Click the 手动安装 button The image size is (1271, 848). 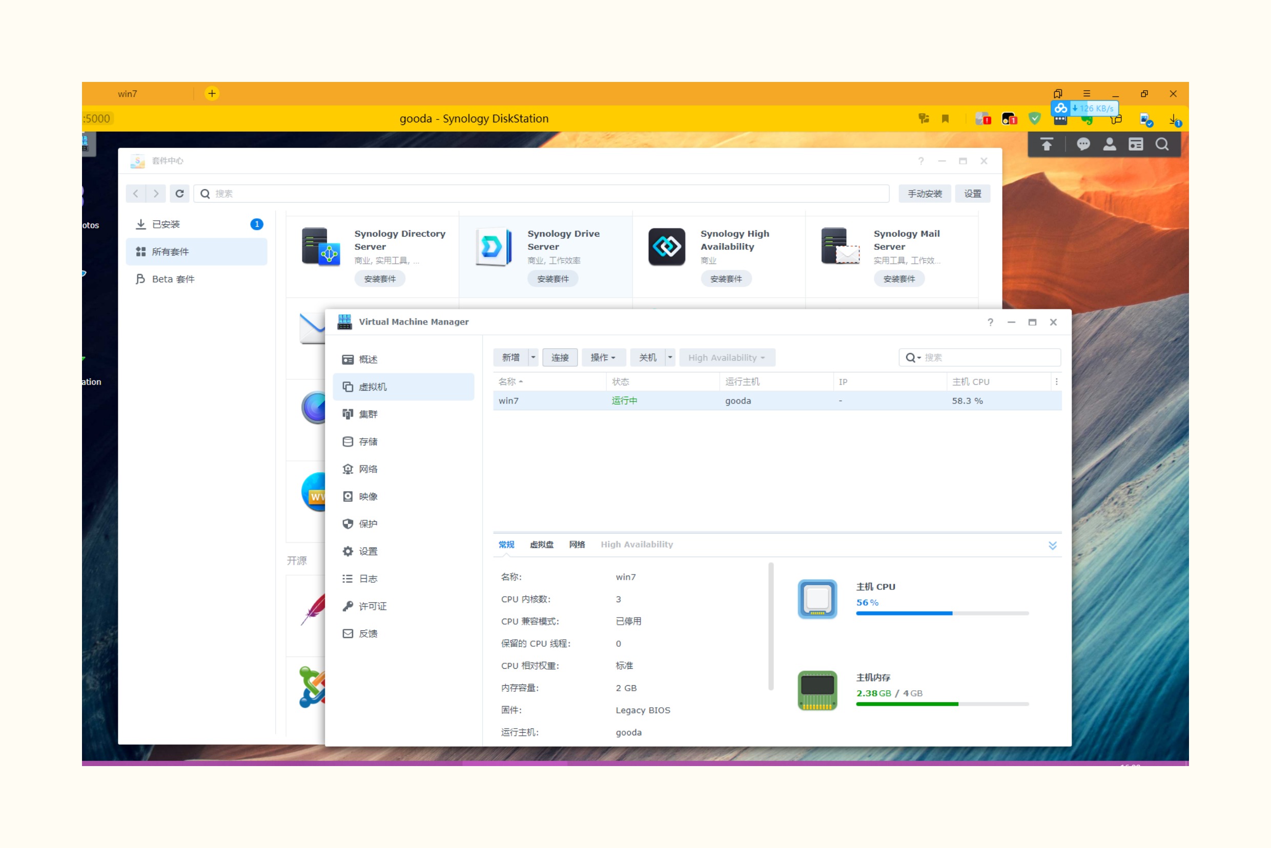[924, 194]
